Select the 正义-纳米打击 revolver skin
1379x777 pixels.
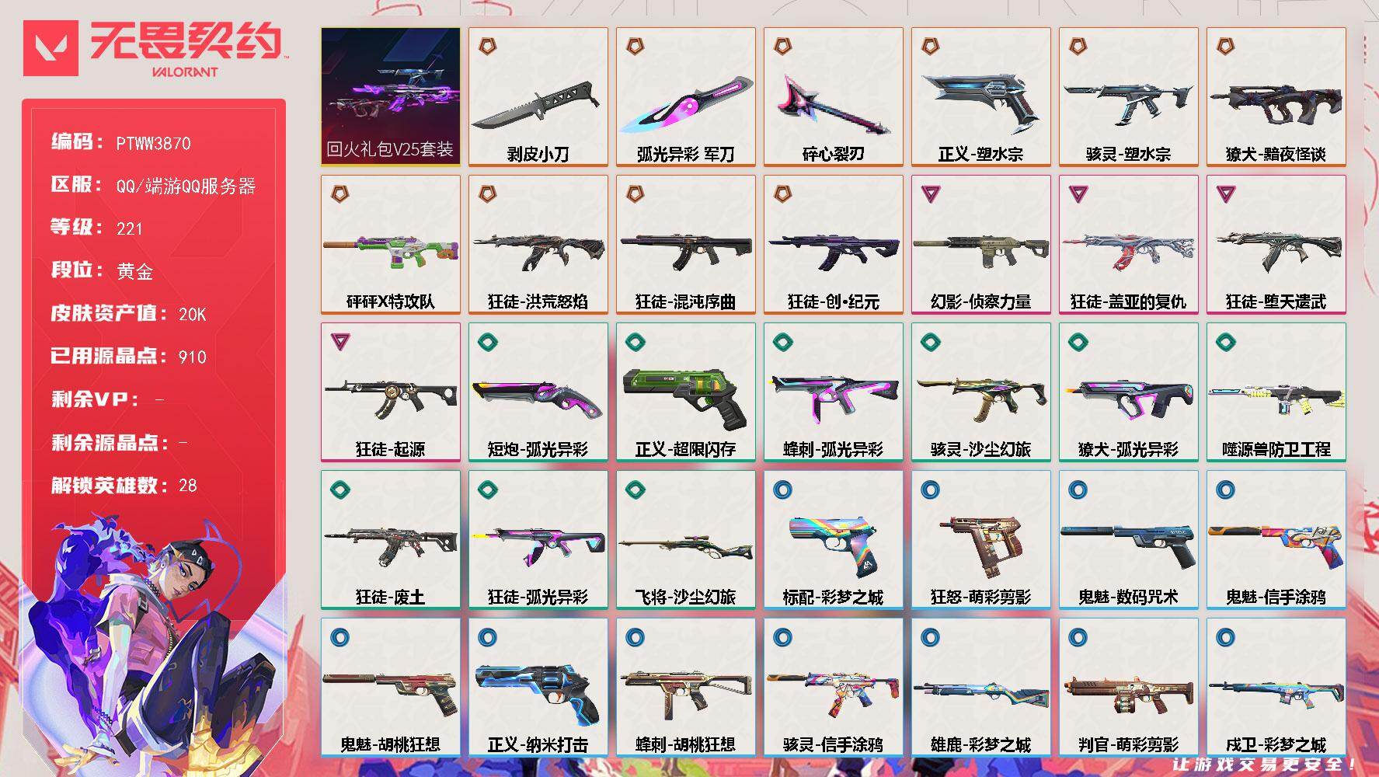[x=538, y=687]
